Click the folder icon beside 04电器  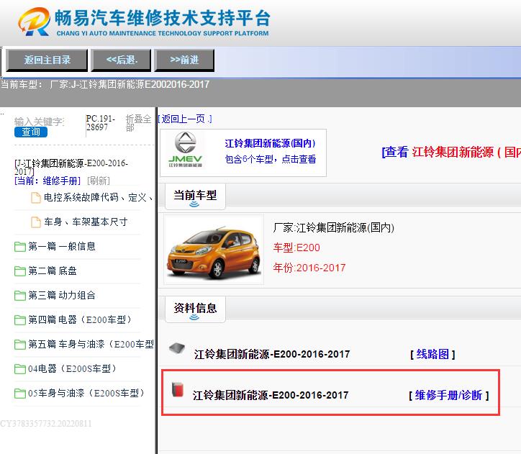click(20, 369)
